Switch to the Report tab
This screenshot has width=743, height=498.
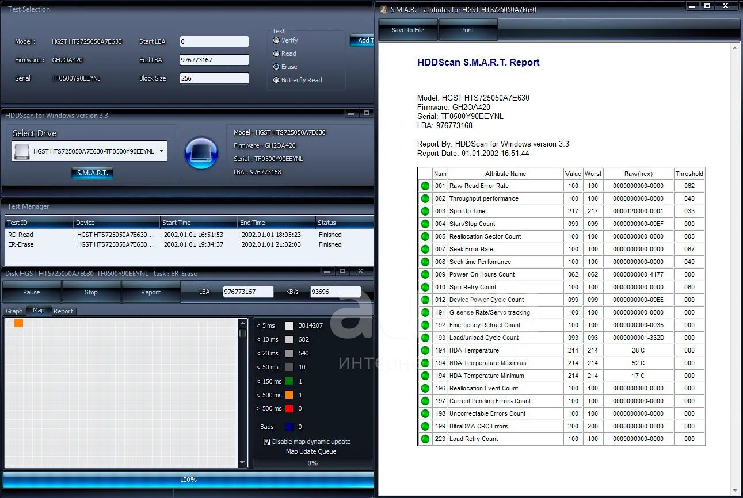tap(63, 311)
